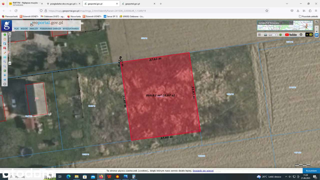
Task: Open the Dowiedz się więcej cookie link
Action: click(x=203, y=171)
